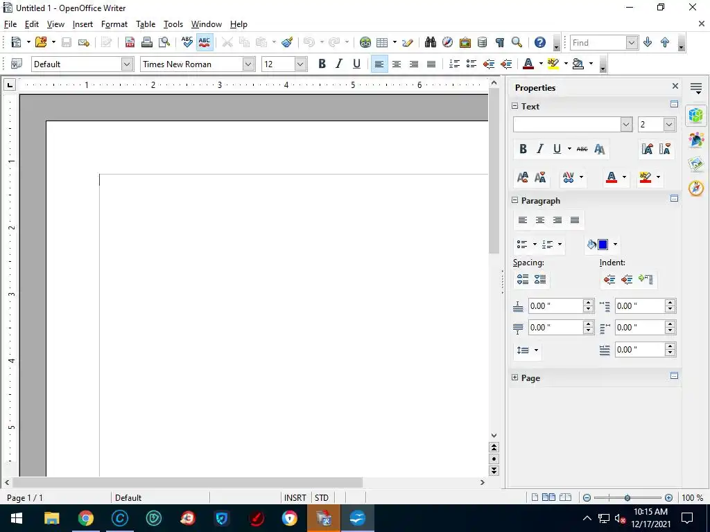Toggle Numbering On/Off in formatting toolbar
Viewport: 710px width, 532px height.
point(454,64)
